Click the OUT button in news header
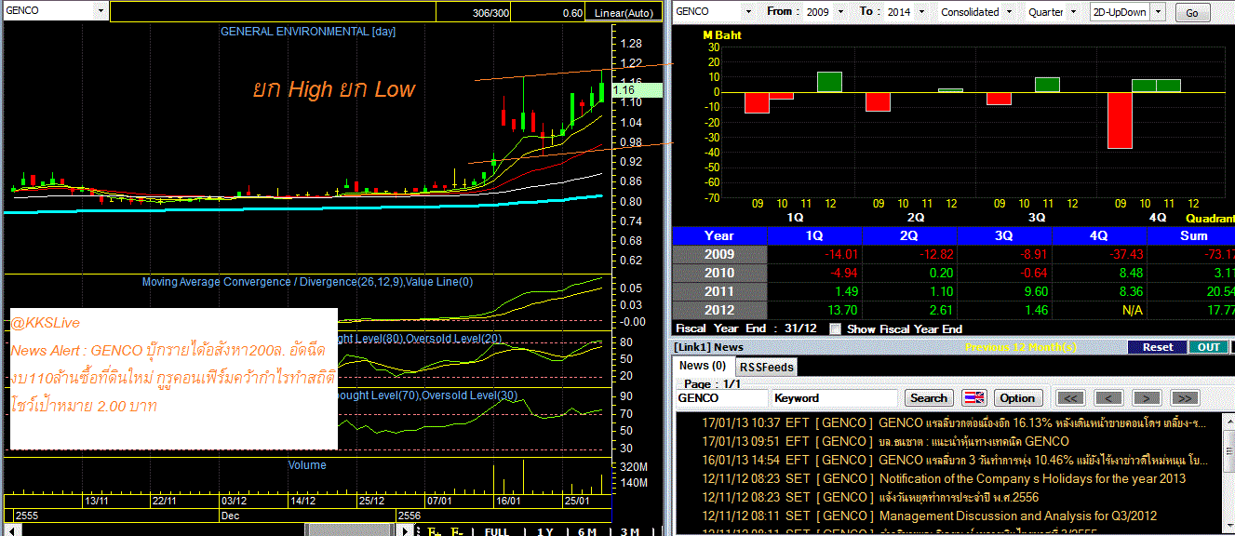 (1208, 347)
